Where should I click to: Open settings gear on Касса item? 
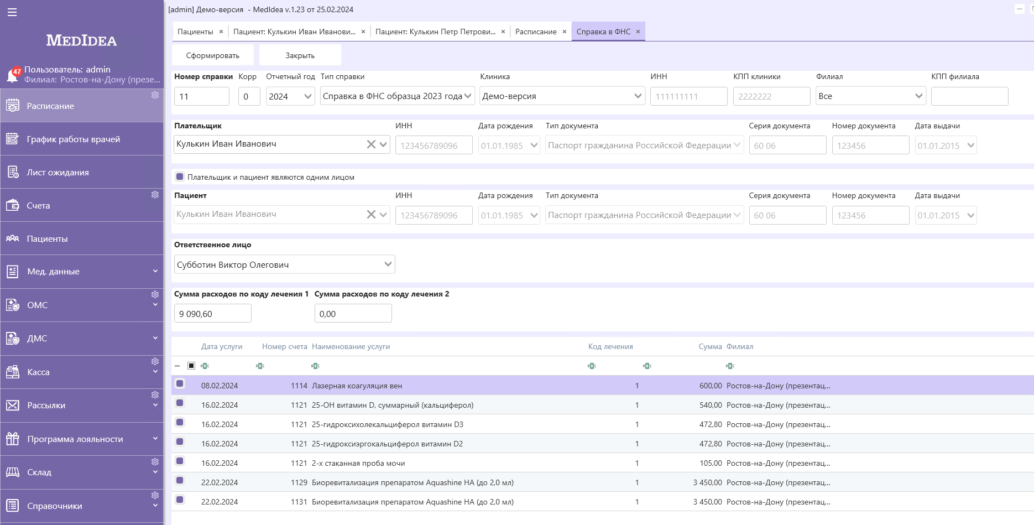pos(155,361)
